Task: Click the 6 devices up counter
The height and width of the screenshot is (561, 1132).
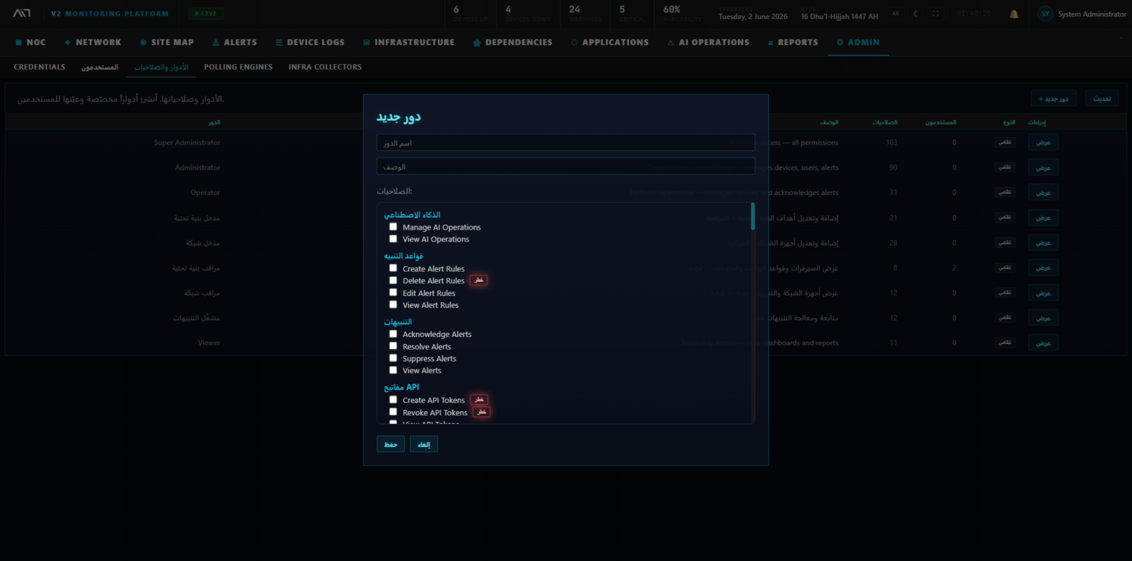Action: [x=470, y=13]
